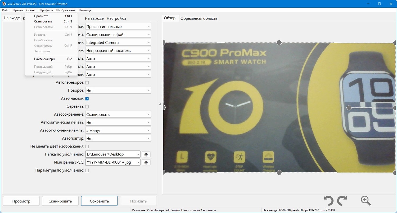Click the @ button beside JPEG file name
The height and width of the screenshot is (213, 397).
pos(146,162)
